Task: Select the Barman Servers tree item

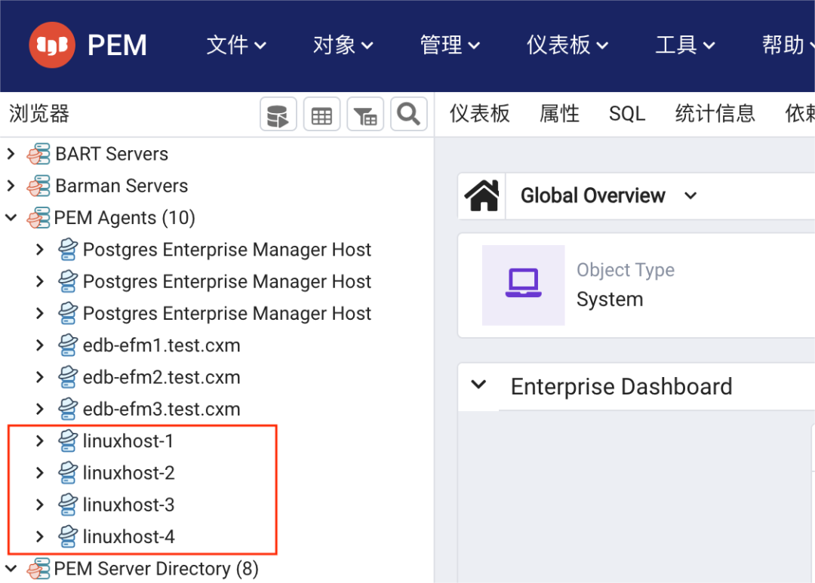Action: tap(121, 186)
